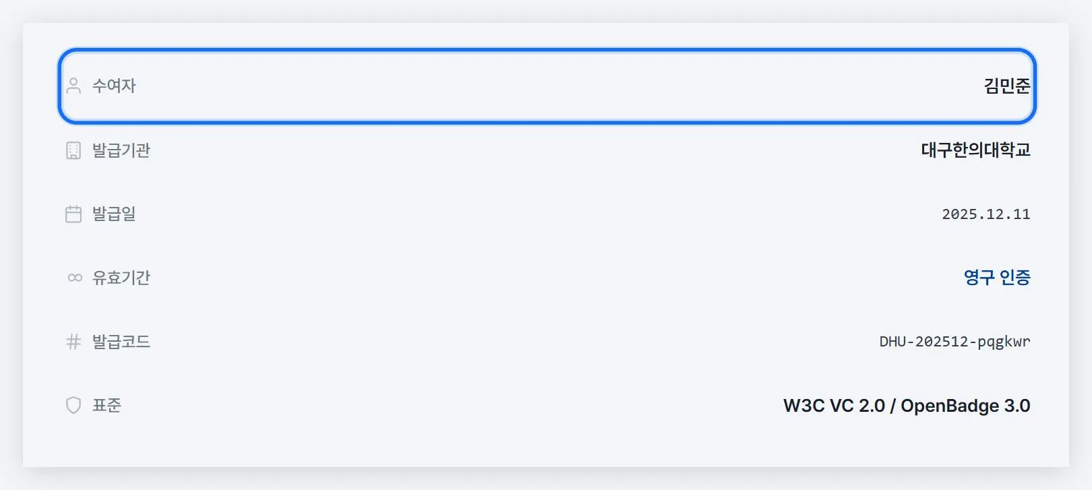
Task: Click the shield icon beside 표준
Action: pos(73,405)
